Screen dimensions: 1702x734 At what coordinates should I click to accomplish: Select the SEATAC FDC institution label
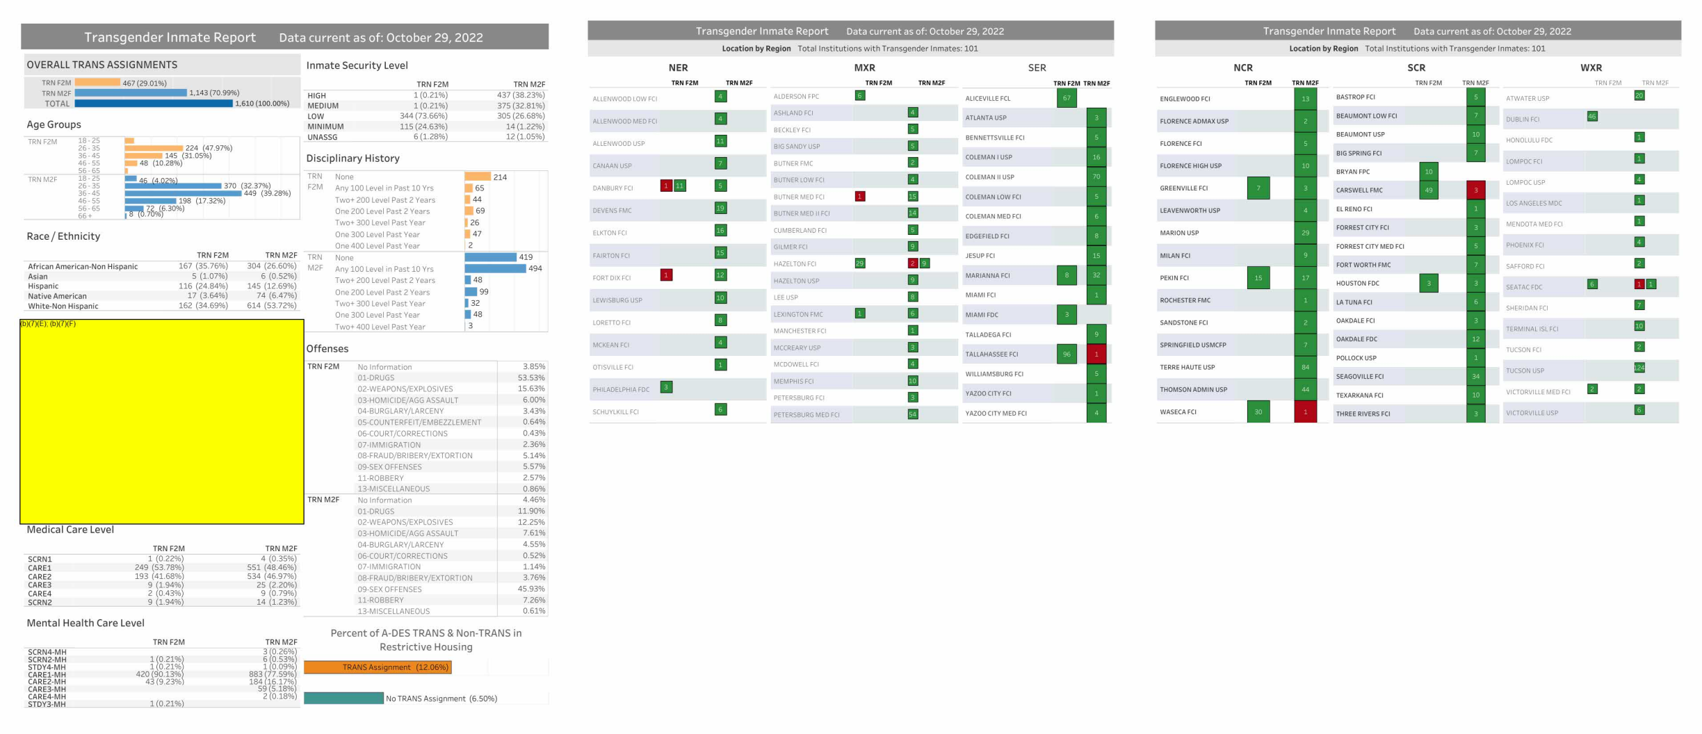click(x=1524, y=287)
